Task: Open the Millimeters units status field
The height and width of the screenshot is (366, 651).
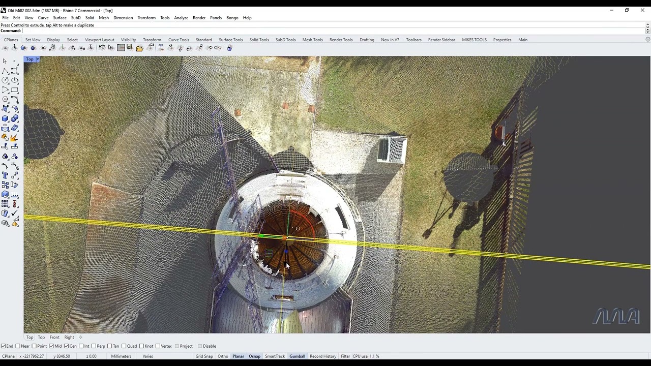Action: coord(121,356)
